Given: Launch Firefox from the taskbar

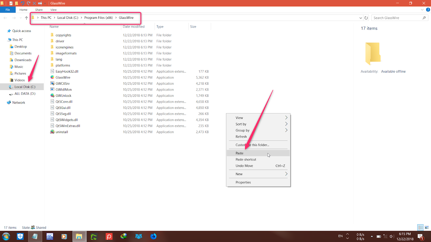Looking at the screenshot, I should pyautogui.click(x=154, y=236).
